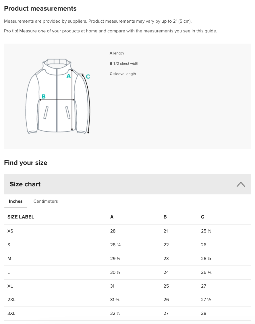Select the Inches tab
The height and width of the screenshot is (324, 255).
16,201
